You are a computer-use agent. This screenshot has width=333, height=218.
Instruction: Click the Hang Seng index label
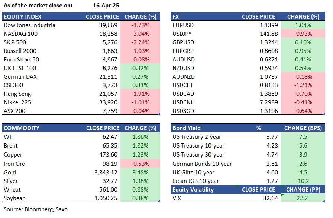pyautogui.click(x=17, y=94)
